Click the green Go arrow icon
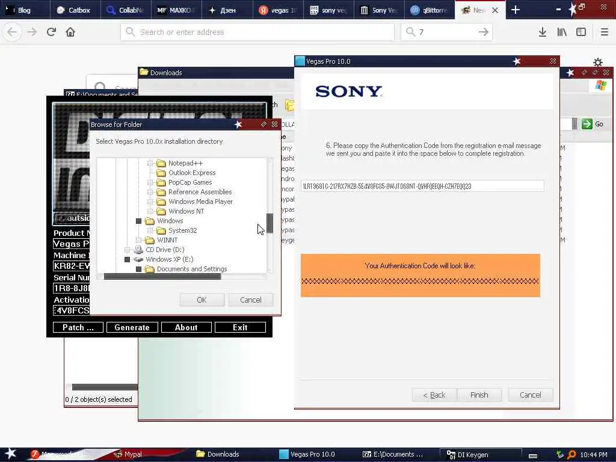Image resolution: width=616 pixels, height=462 pixels. point(587,124)
